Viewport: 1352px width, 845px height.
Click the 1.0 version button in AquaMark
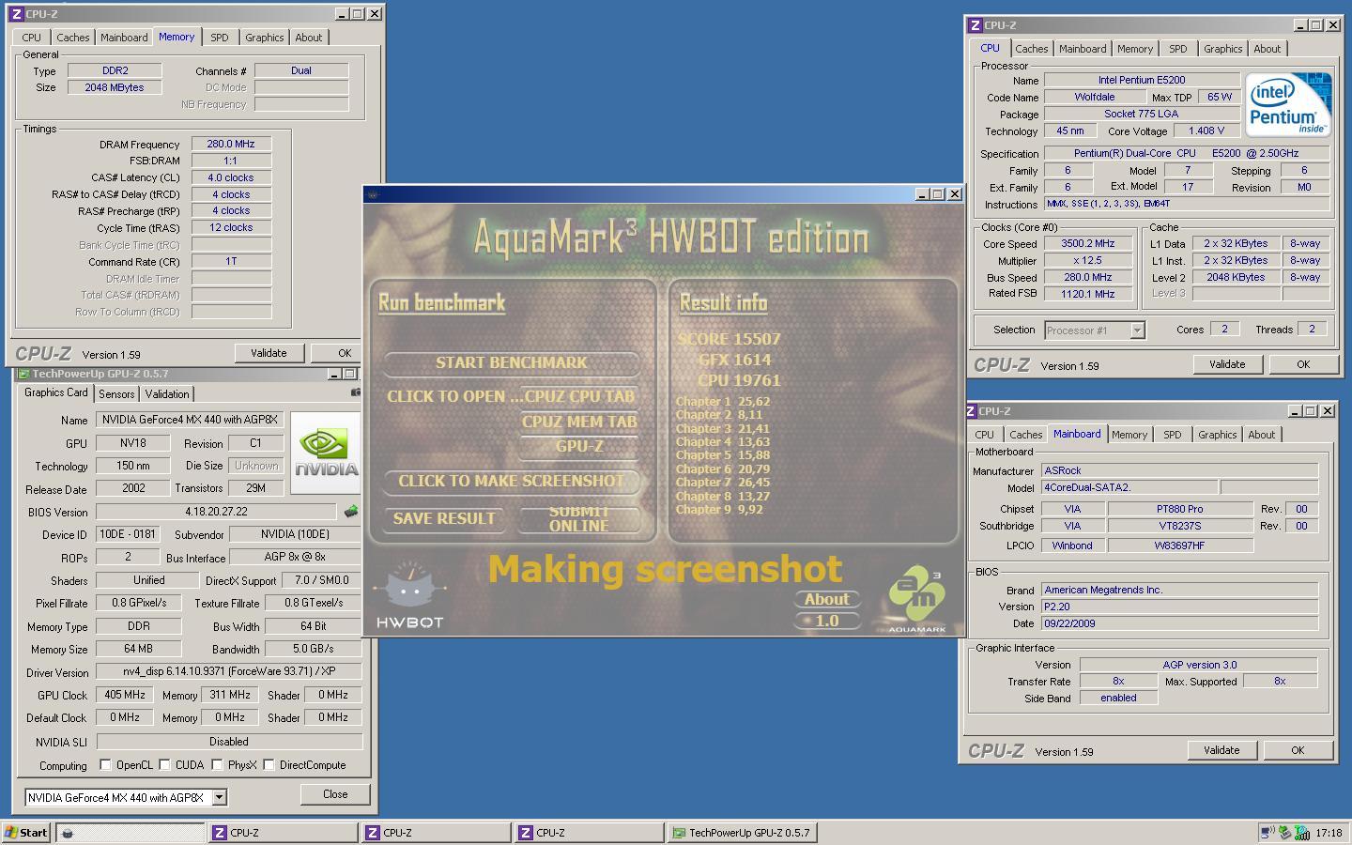pyautogui.click(x=827, y=621)
